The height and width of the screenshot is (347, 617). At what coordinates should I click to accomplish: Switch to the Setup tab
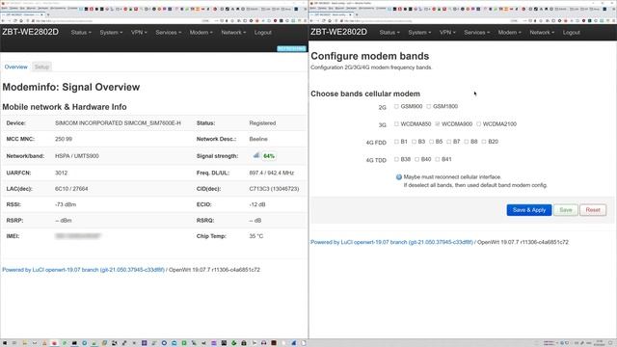[41, 67]
